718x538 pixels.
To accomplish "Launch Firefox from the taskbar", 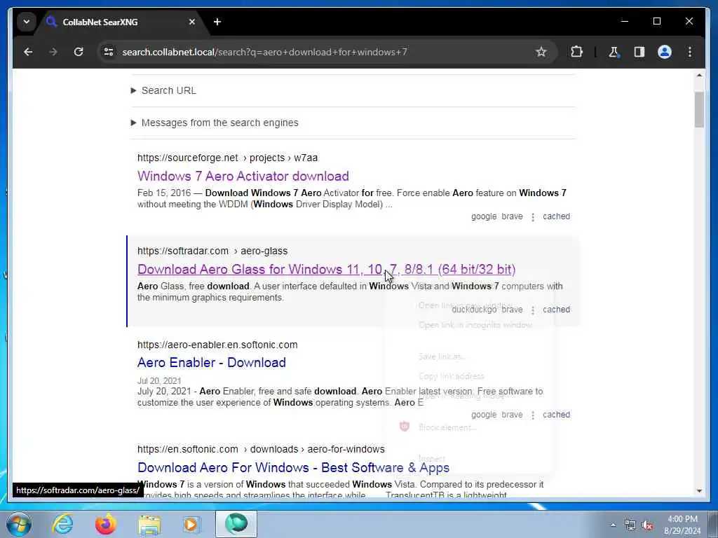I will pos(106,524).
